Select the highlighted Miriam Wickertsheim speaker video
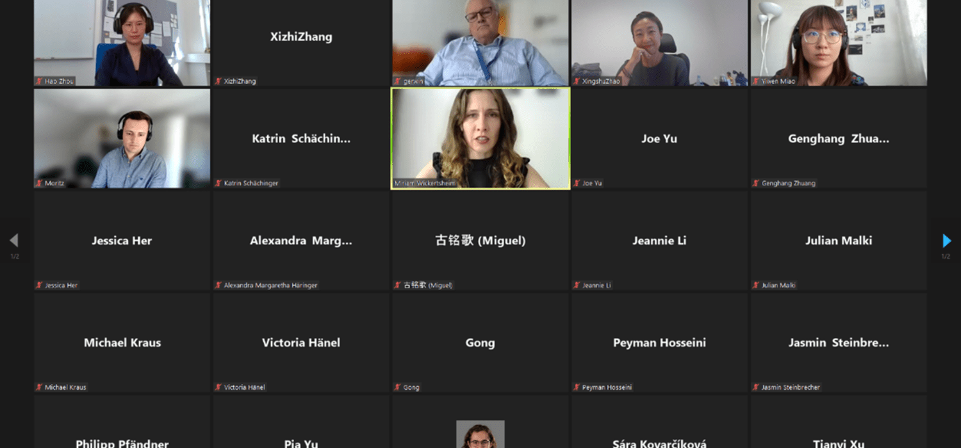This screenshot has height=448, width=961. coord(481,138)
